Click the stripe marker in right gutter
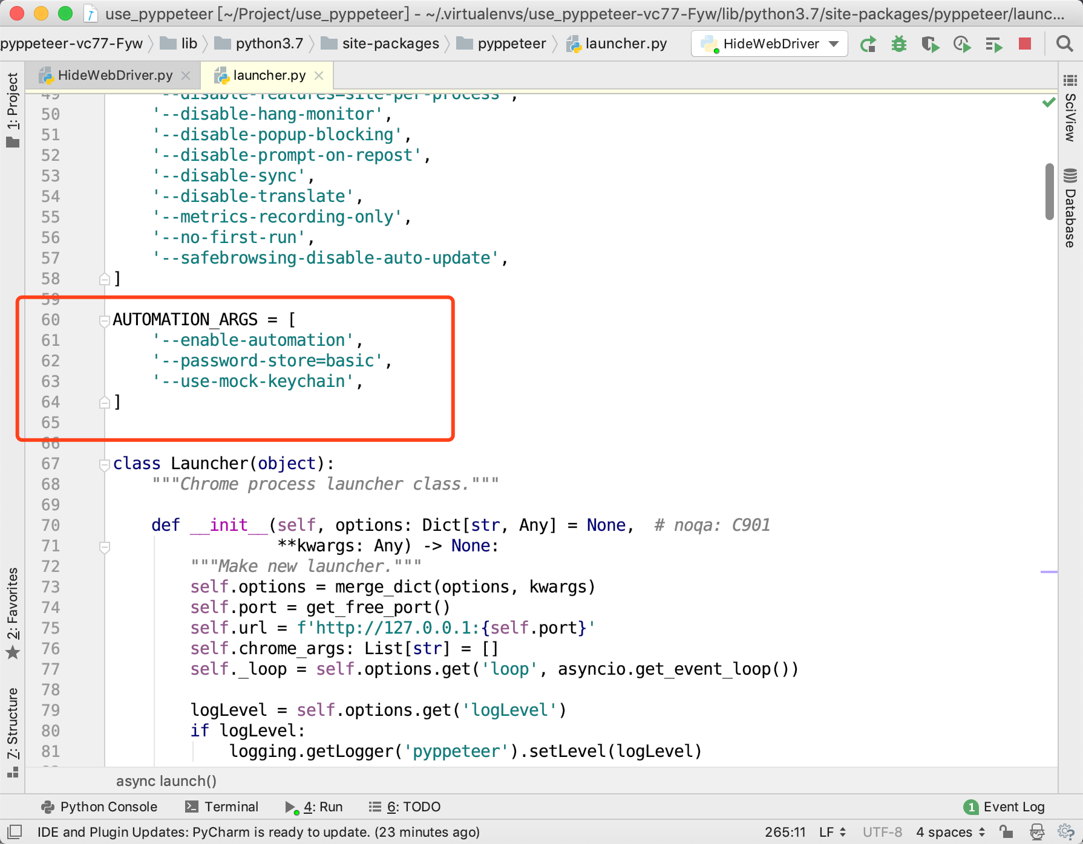 click(1049, 571)
